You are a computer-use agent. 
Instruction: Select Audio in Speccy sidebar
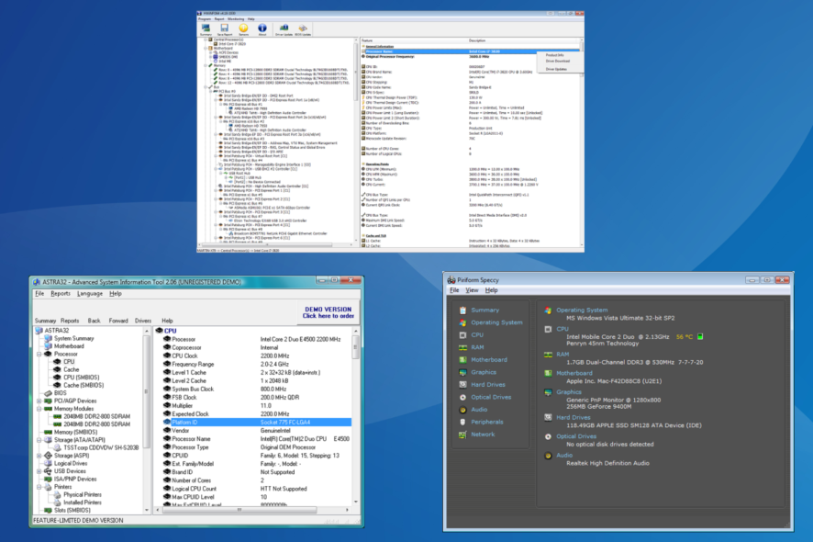click(479, 410)
